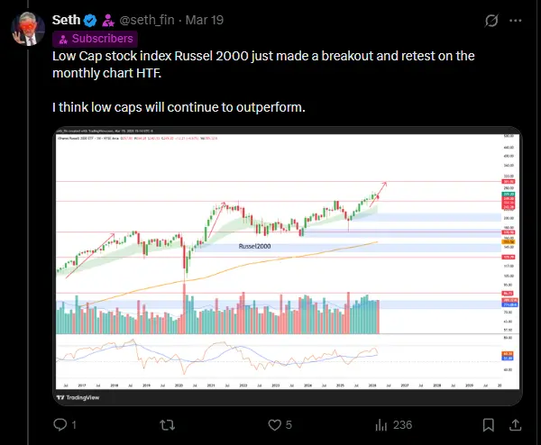
Task: Open Seth's profile avatar
Action: [x=27, y=28]
